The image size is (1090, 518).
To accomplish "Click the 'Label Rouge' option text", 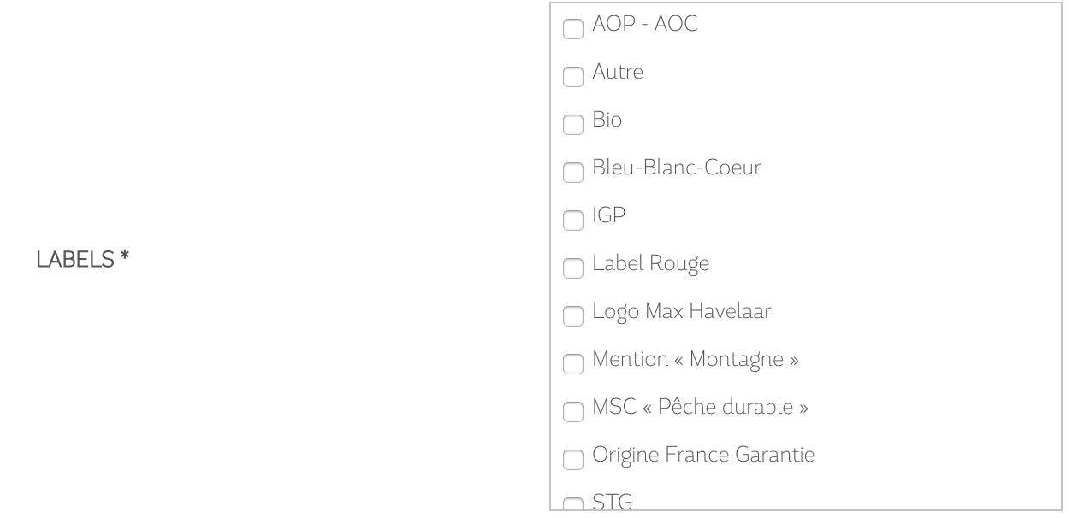I will point(650,263).
